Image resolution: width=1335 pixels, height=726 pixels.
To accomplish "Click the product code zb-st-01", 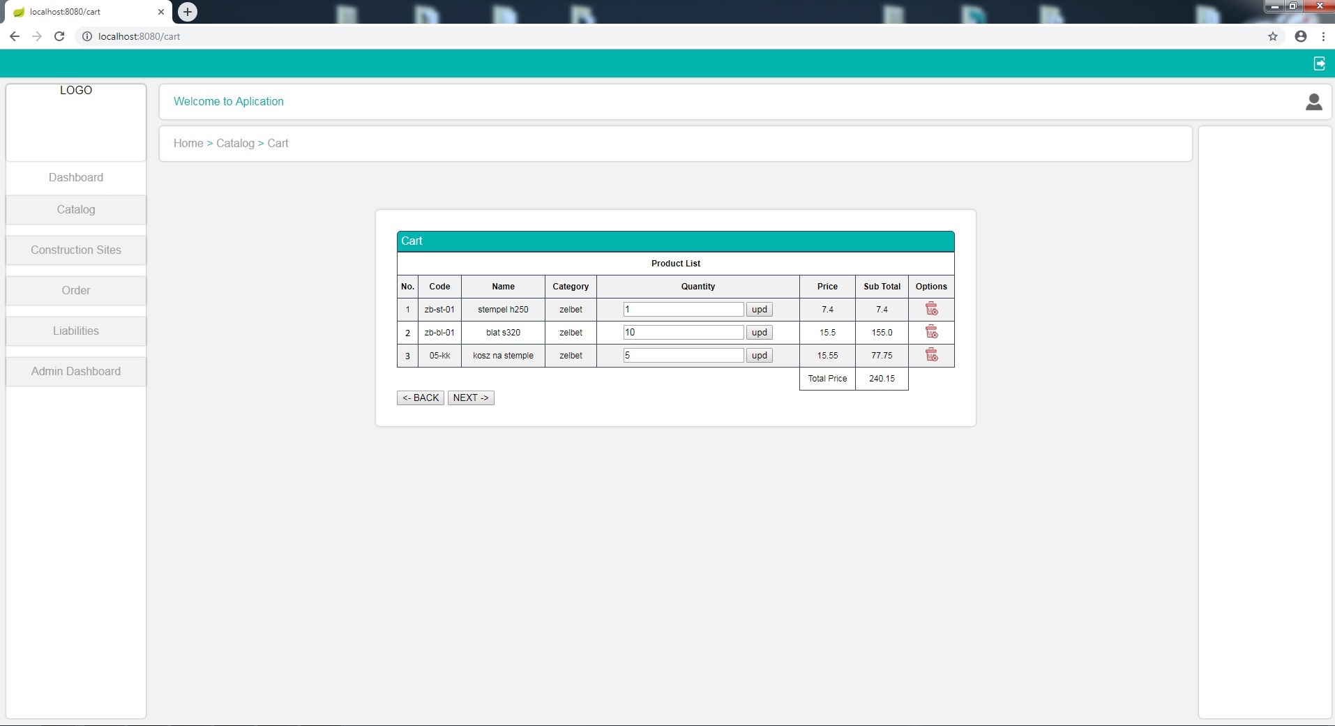I will click(x=439, y=309).
